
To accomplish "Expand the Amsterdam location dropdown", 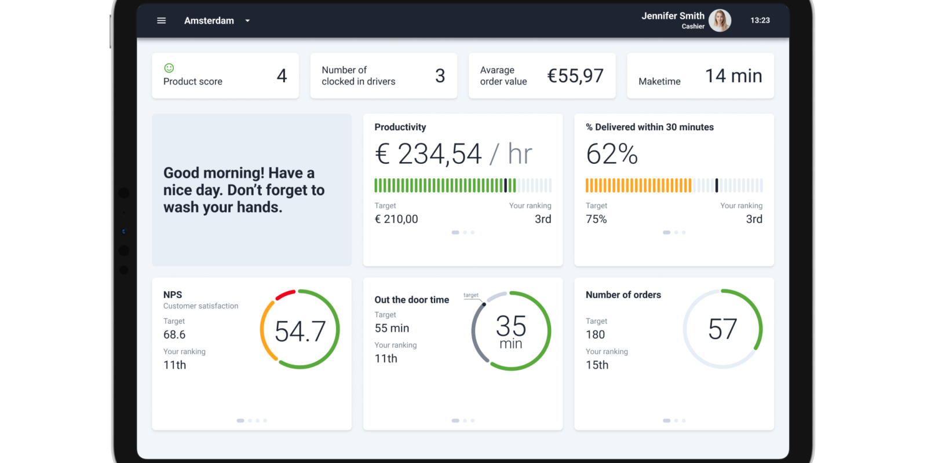I will click(247, 21).
